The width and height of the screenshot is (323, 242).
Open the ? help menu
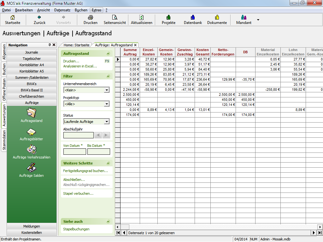(x=107, y=10)
